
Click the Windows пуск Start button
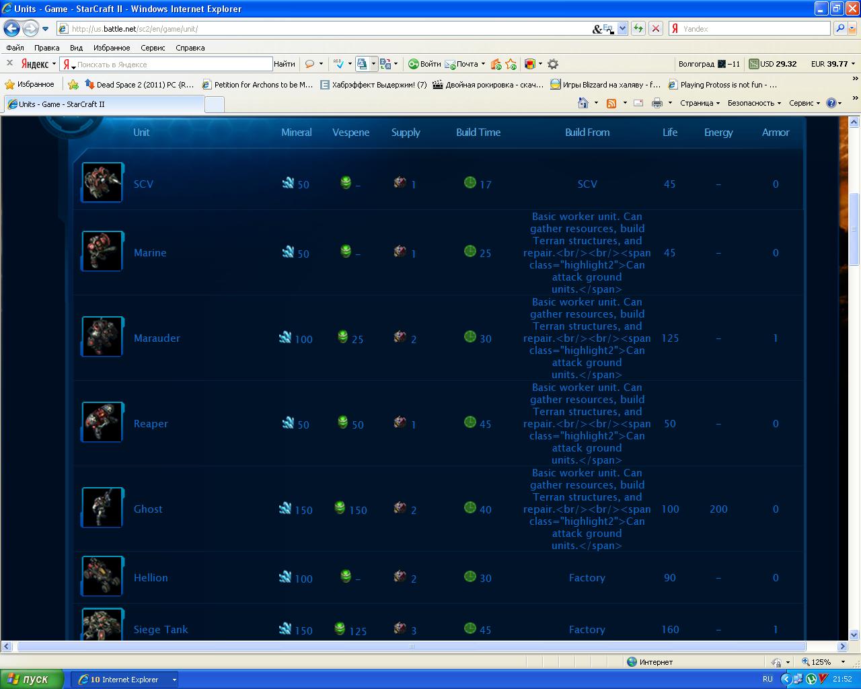tap(32, 679)
